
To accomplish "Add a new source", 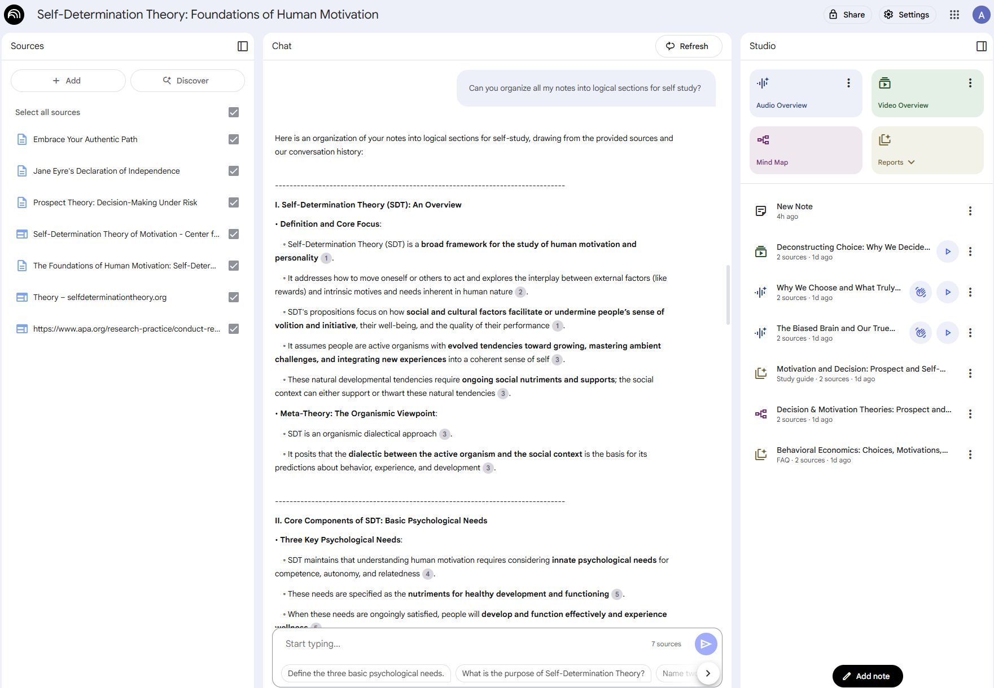I will tap(68, 80).
